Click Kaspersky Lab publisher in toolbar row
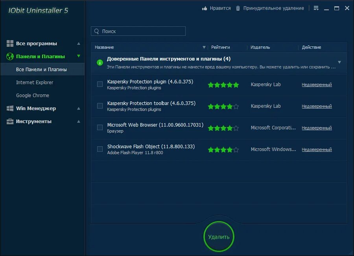This screenshot has height=256, width=354. (x=266, y=106)
